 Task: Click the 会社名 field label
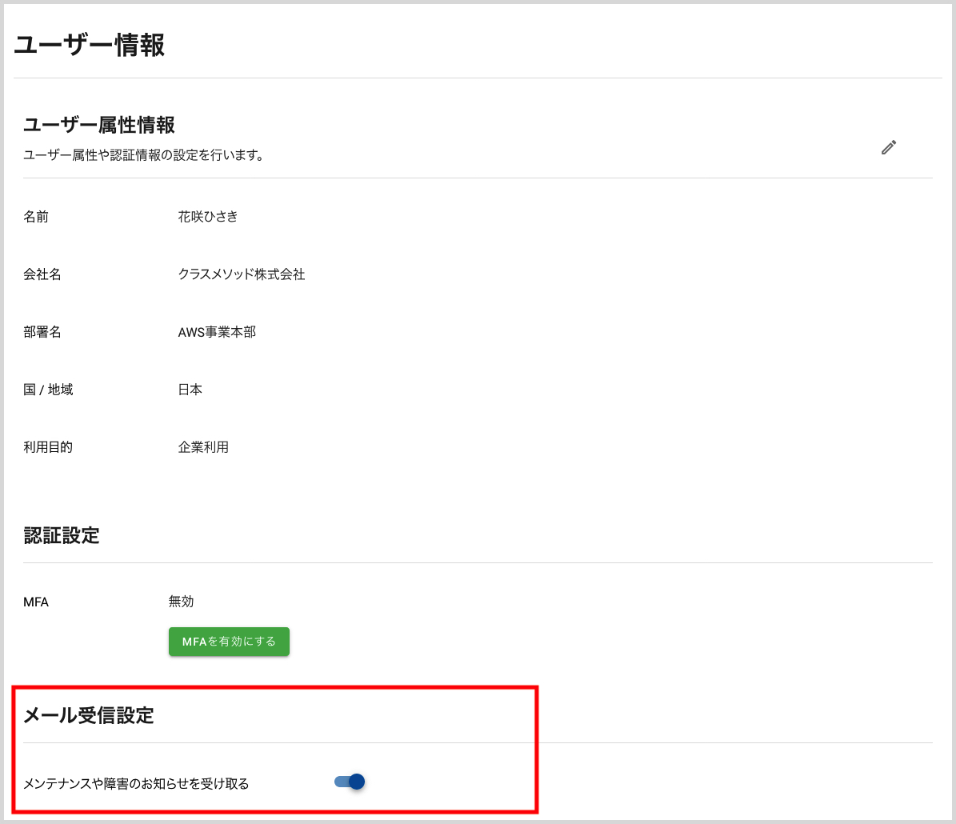tap(42, 274)
